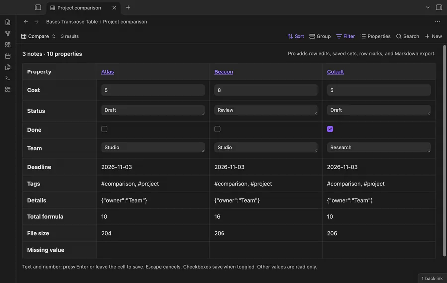The height and width of the screenshot is (283, 447).
Task: Uncheck the Done box for Cobalt
Action: pyautogui.click(x=330, y=129)
